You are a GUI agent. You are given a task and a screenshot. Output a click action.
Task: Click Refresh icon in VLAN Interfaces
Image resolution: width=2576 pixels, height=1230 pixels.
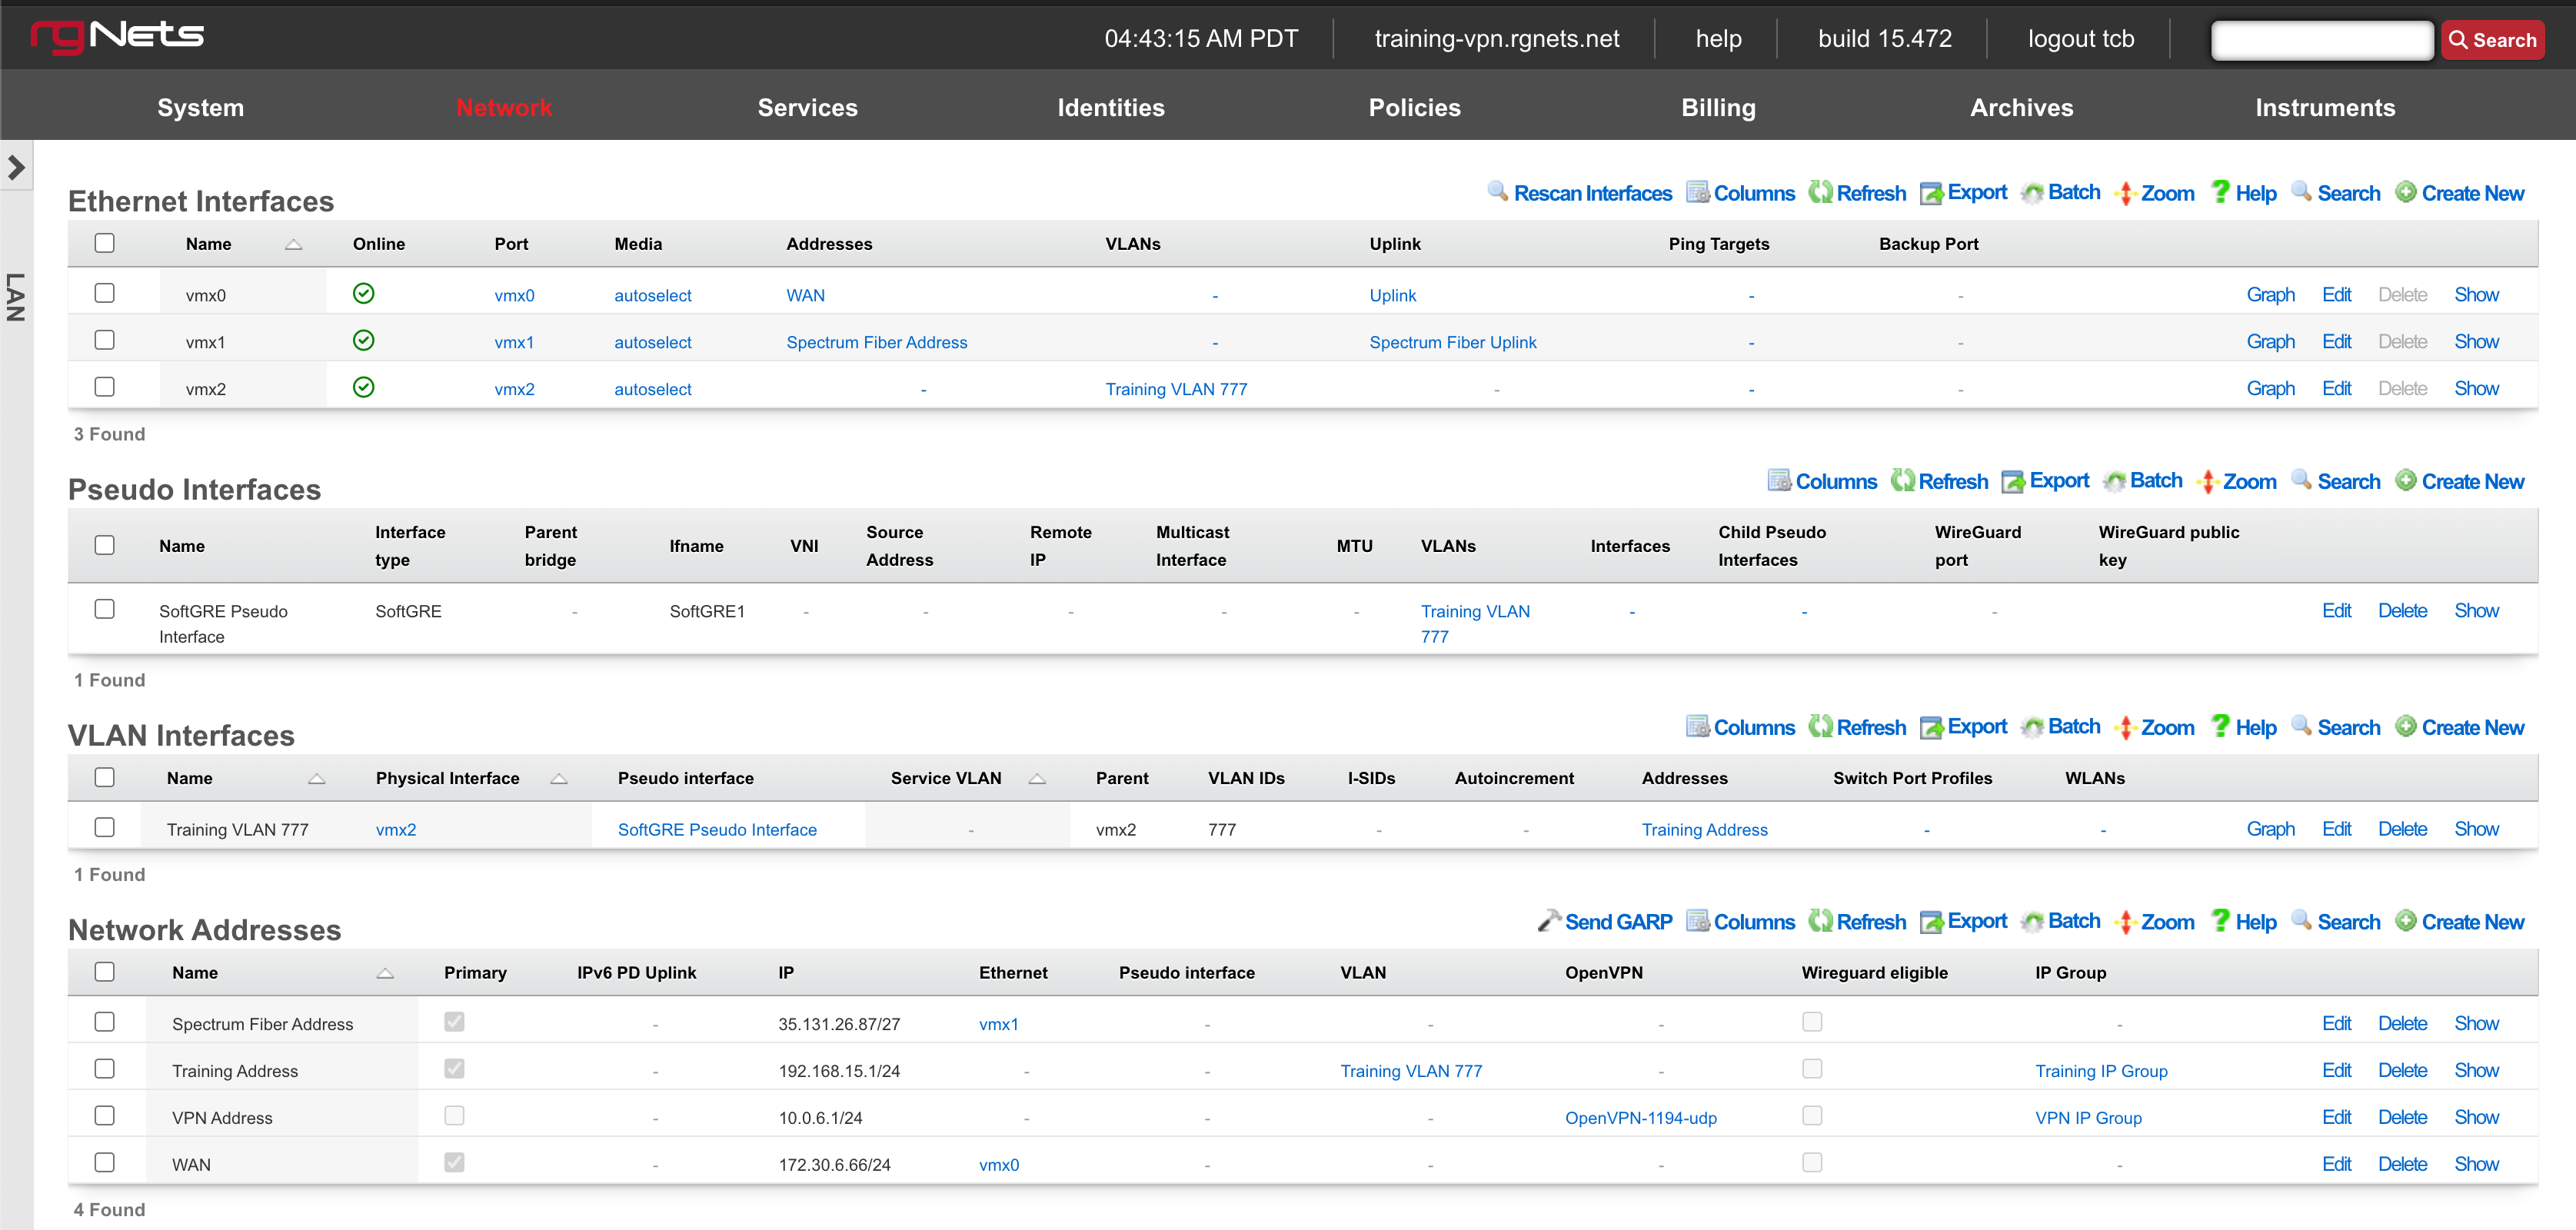(1820, 726)
